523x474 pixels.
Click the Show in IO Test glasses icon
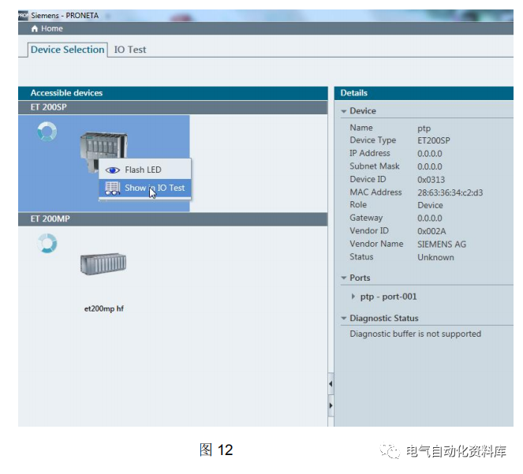point(112,188)
